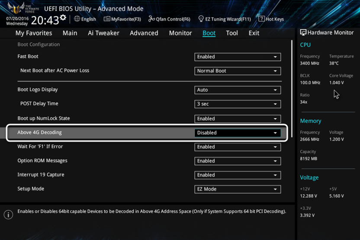The width and height of the screenshot is (360, 240).
Task: Select the Setup Mode label
Action: (x=31, y=189)
